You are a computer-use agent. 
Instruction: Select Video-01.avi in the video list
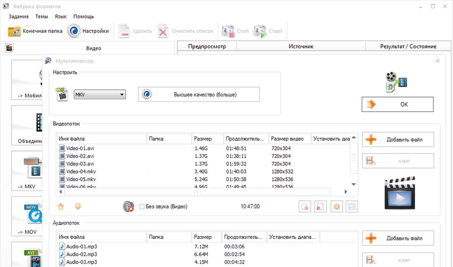point(80,148)
